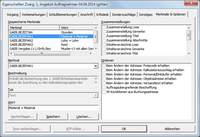
Task: Tick Beim Ändern der Adresse: Preiscode erhalten
Action: pyautogui.click(x=104, y=66)
